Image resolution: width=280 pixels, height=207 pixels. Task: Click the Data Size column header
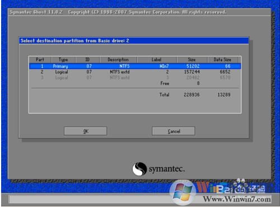click(x=223, y=60)
